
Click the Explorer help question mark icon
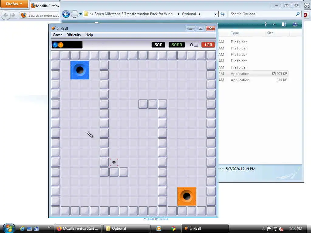tap(295, 24)
